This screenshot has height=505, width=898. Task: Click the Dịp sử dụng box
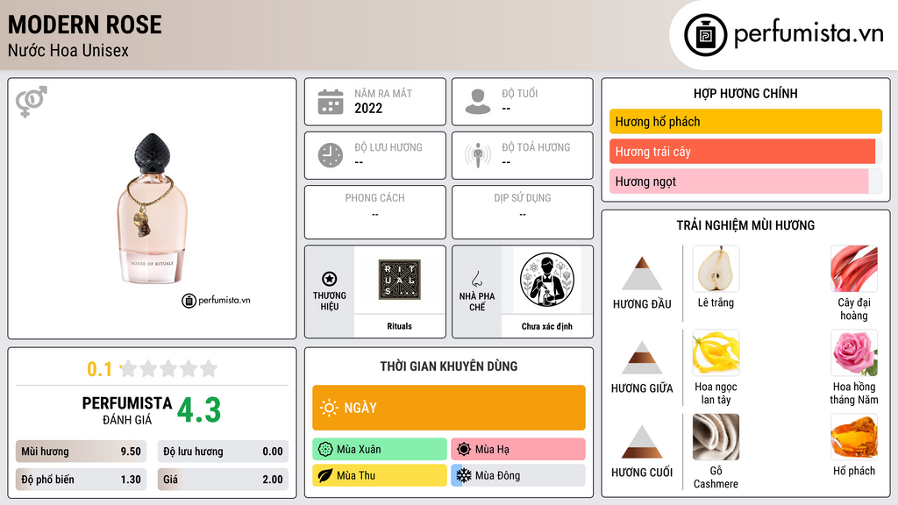pos(523,212)
